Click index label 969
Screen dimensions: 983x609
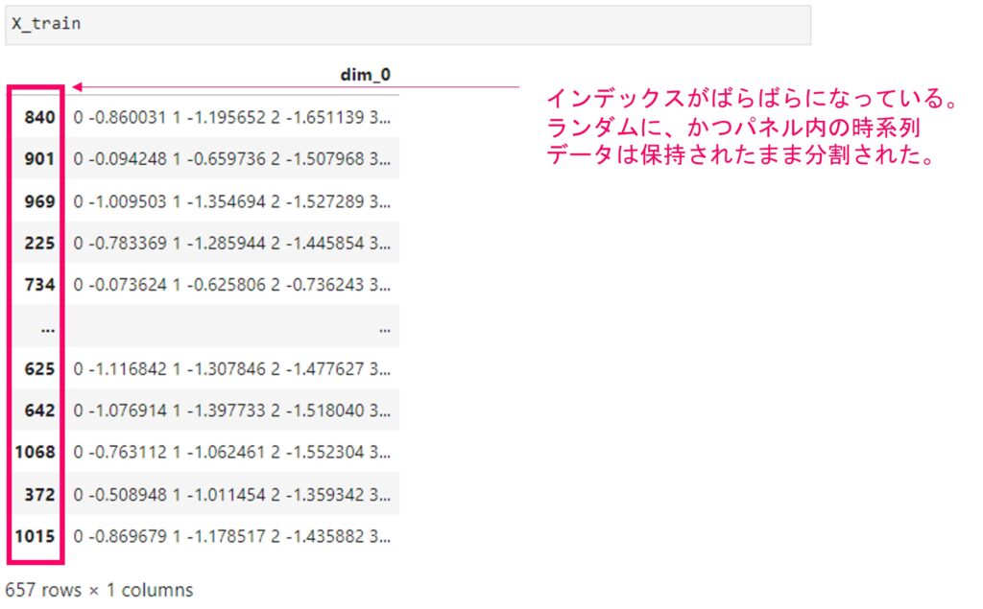tap(41, 201)
